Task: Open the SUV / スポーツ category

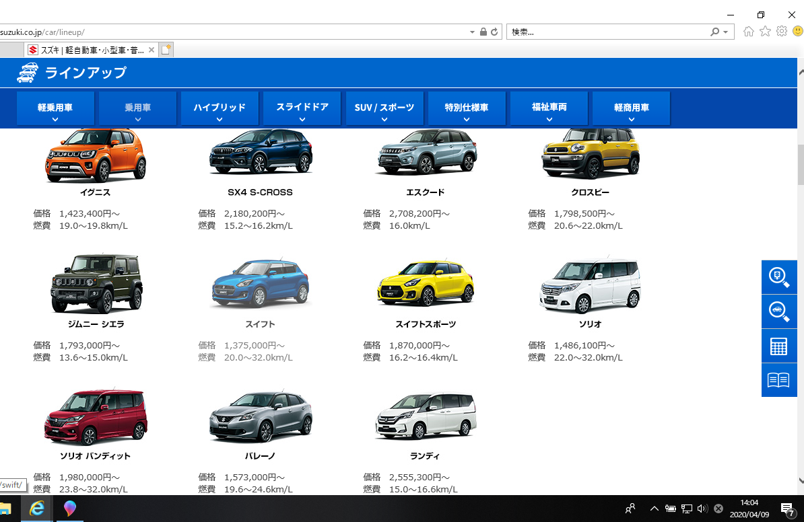Action: click(x=384, y=108)
